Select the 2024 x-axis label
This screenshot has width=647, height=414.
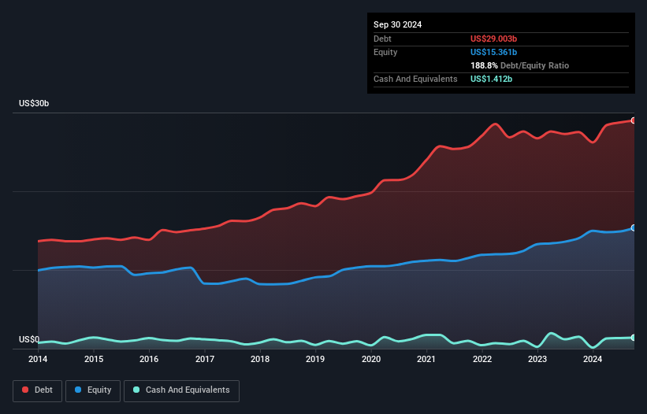(x=593, y=359)
